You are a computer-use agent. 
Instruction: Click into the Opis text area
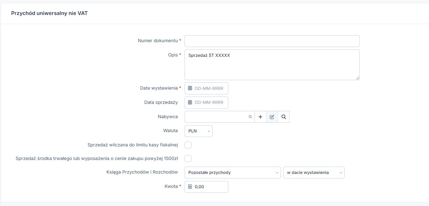click(x=272, y=66)
